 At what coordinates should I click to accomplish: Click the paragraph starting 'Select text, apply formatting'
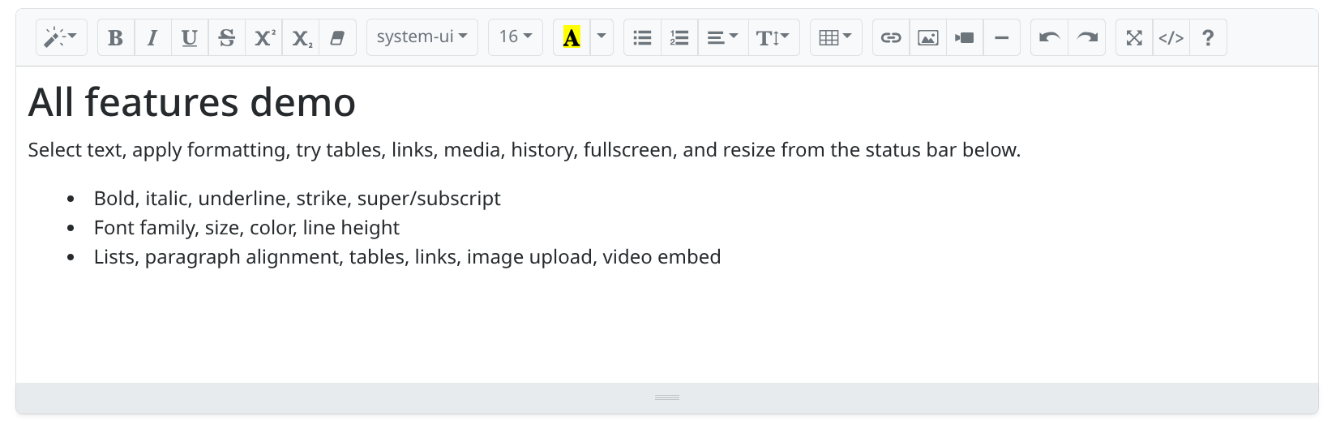tap(525, 150)
